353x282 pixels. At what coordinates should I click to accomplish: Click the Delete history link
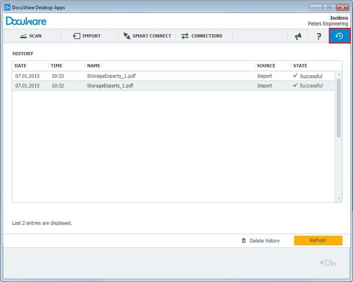(265, 241)
